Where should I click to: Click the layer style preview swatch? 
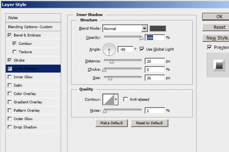(x=219, y=65)
